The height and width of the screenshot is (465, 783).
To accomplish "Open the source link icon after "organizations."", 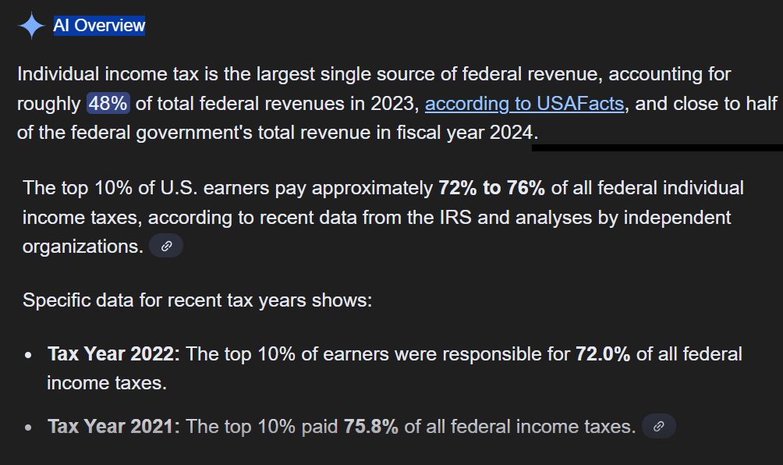I will (166, 246).
